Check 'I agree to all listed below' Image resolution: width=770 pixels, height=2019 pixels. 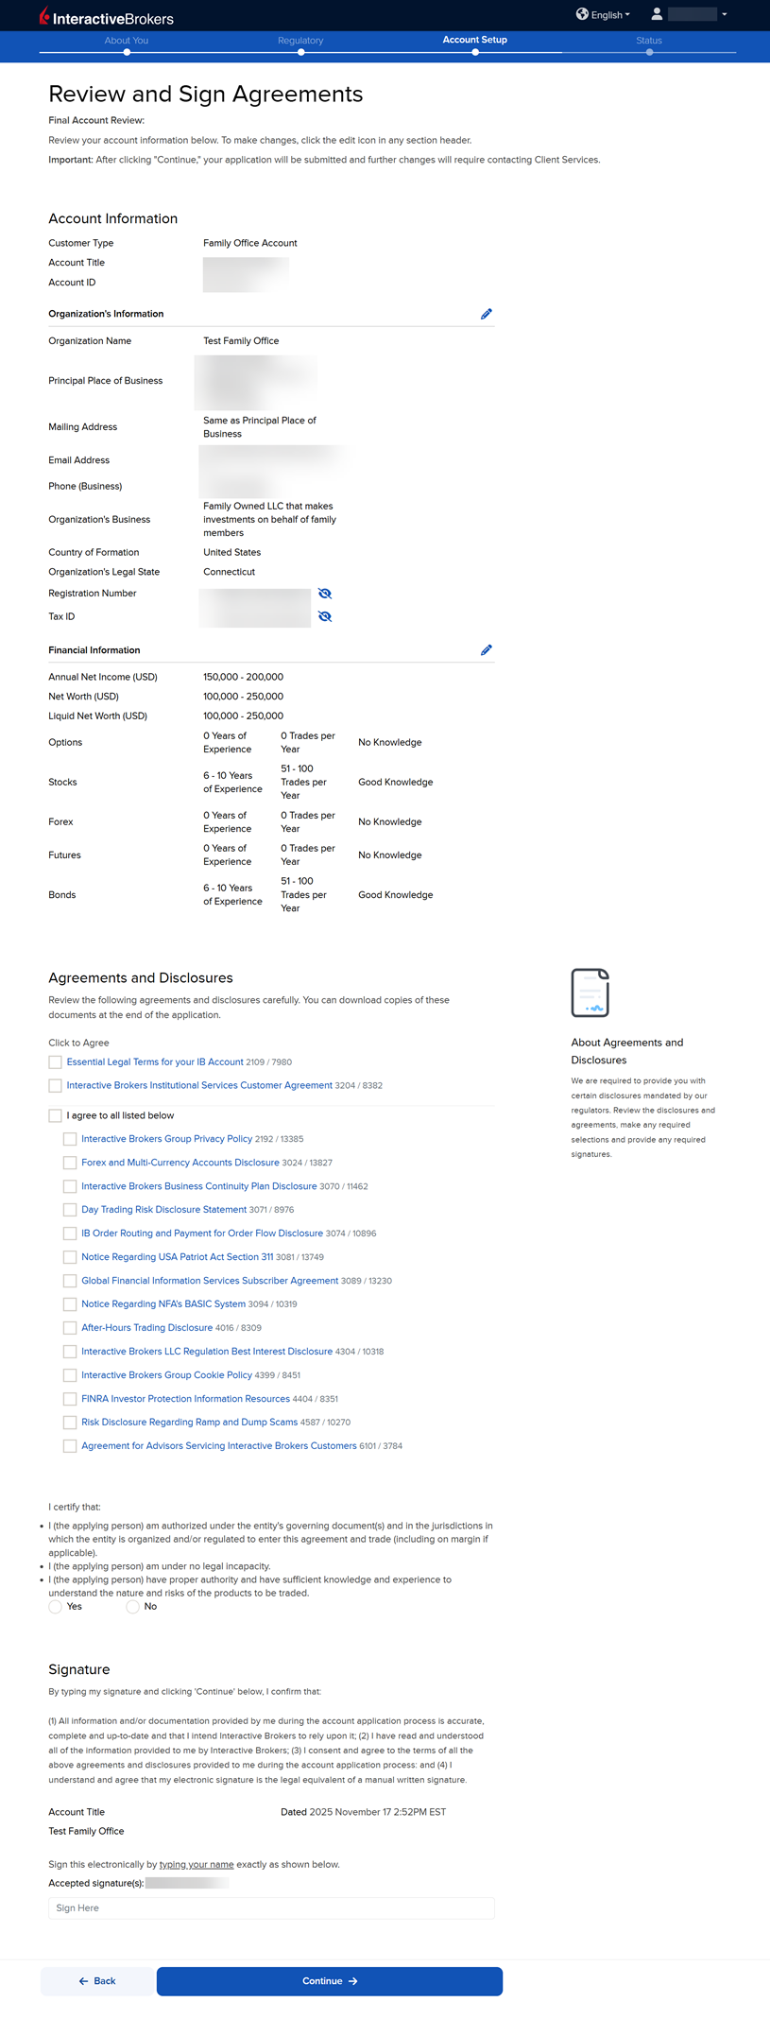(55, 1116)
